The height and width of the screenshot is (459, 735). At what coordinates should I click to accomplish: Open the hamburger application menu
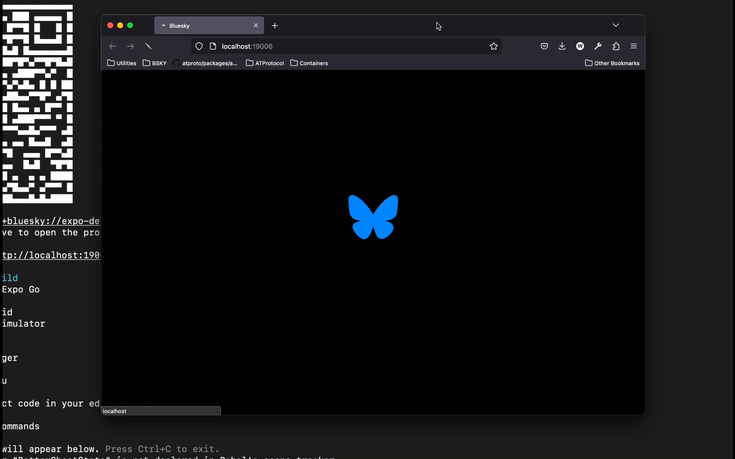click(634, 46)
